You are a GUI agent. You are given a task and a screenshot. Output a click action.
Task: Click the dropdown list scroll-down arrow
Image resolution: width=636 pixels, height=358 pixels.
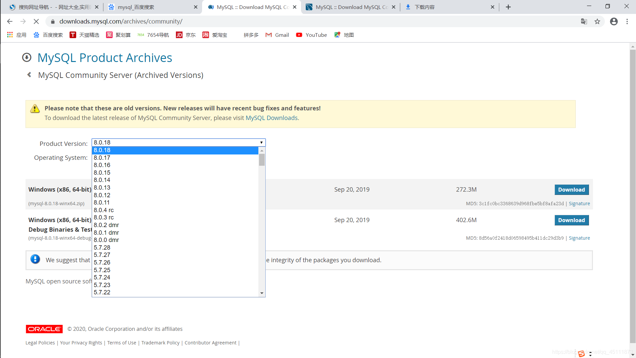pos(262,293)
